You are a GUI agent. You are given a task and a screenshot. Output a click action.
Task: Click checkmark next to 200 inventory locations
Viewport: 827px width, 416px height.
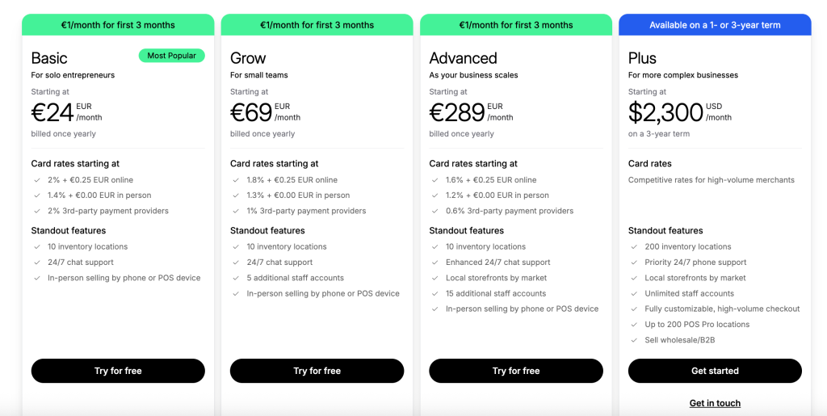tap(635, 246)
